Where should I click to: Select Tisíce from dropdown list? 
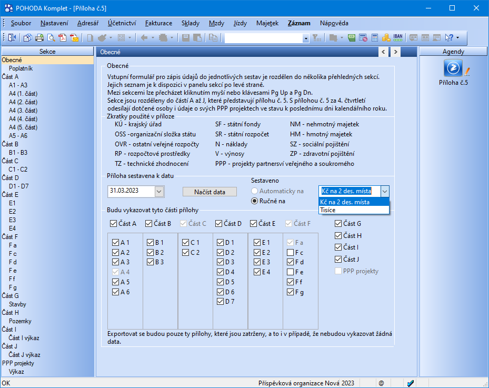pos(354,210)
